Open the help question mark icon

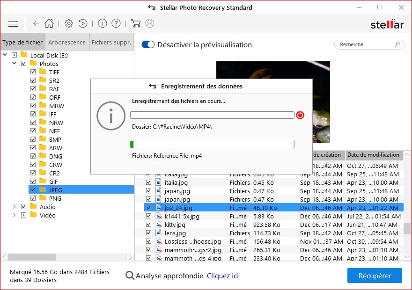click(x=116, y=23)
